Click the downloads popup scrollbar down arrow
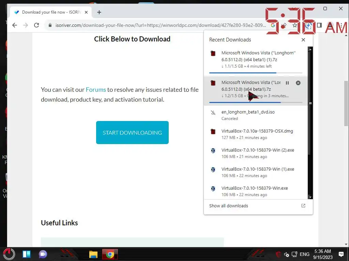The height and width of the screenshot is (261, 349). tap(310, 197)
